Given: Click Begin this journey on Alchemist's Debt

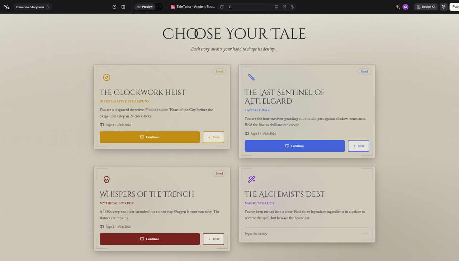Looking at the screenshot, I should pos(256,234).
